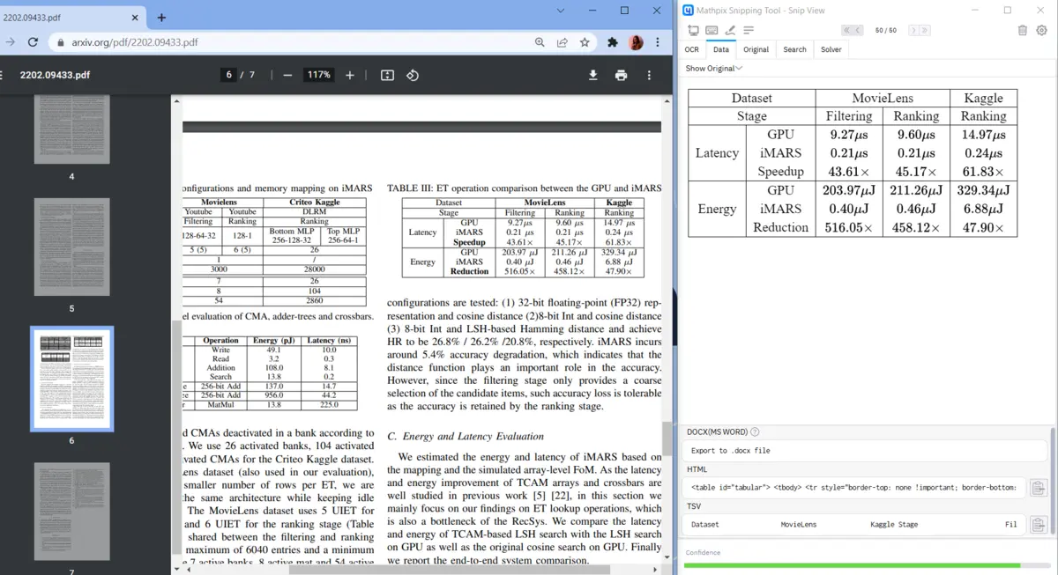
Task: Open the Chrome tab search chevron
Action: coord(561,11)
